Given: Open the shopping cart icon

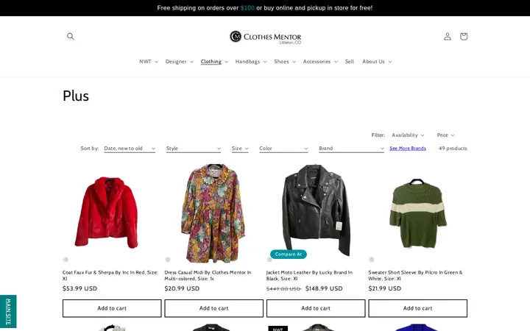Looking at the screenshot, I should click(x=464, y=36).
